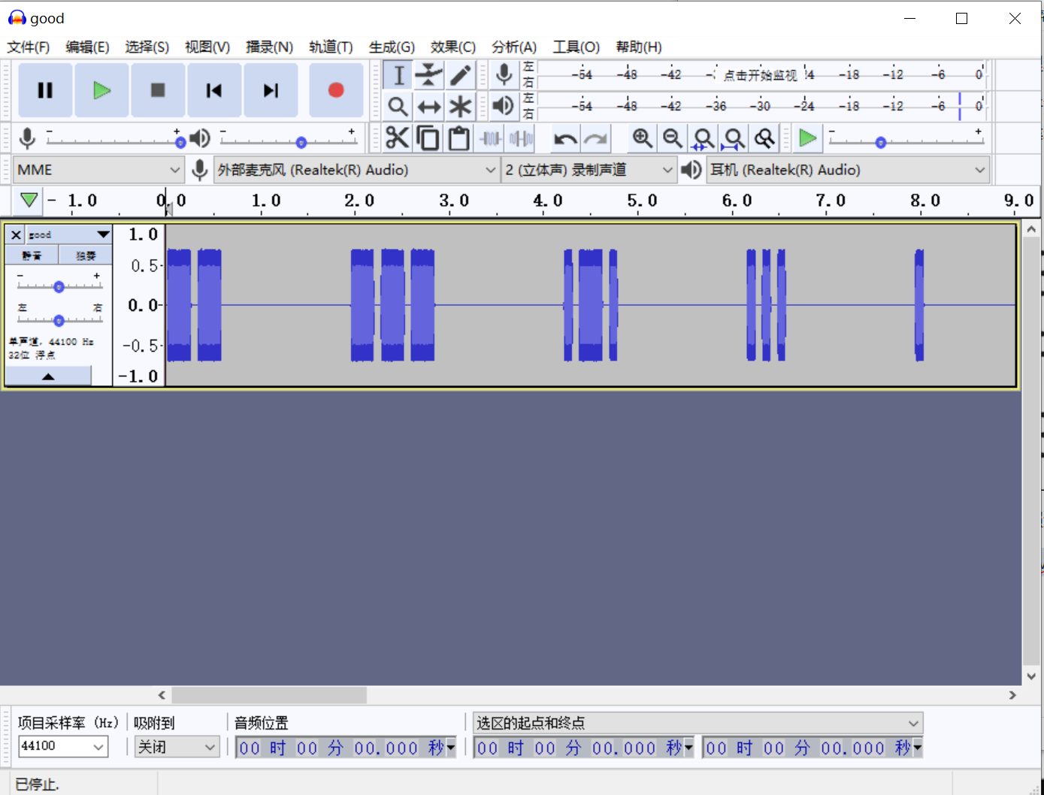Start playback with the green Play button
1044x795 pixels.
click(101, 90)
